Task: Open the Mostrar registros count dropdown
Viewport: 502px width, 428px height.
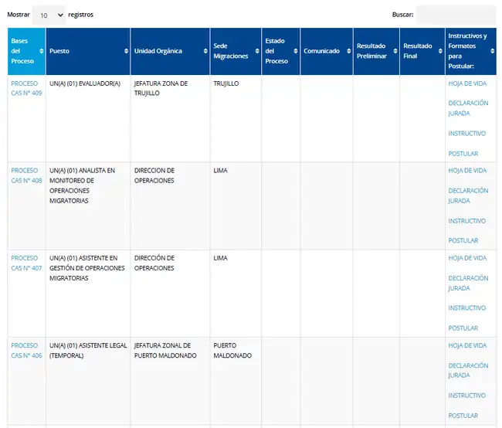Action: 49,15
